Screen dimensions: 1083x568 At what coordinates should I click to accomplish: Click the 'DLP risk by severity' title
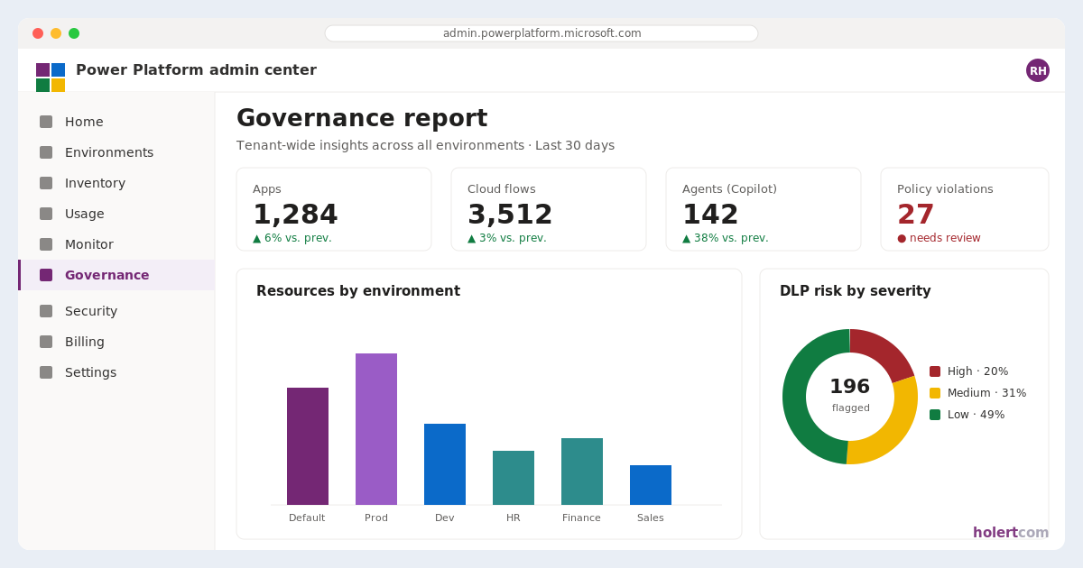(856, 291)
